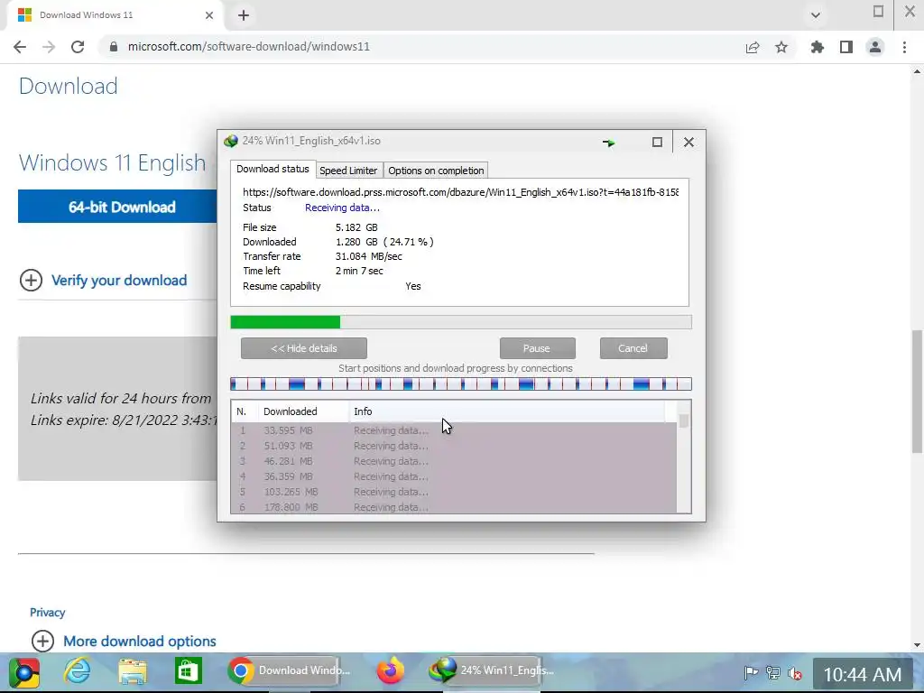The height and width of the screenshot is (693, 924).
Task: Click the Hide details button
Action: [304, 348]
